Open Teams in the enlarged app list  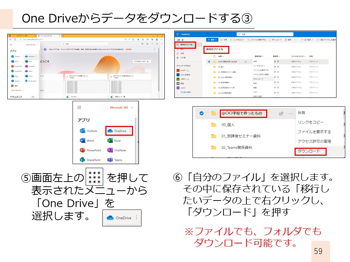pyautogui.click(x=115, y=160)
